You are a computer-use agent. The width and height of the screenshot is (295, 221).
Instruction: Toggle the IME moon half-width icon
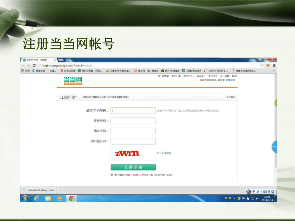point(258,192)
